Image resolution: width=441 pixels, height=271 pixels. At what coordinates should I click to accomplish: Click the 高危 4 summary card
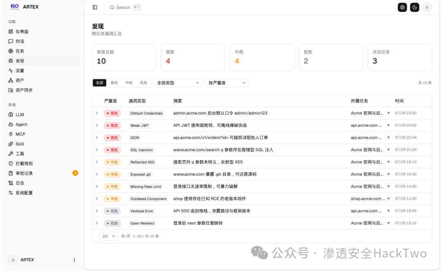pyautogui.click(x=193, y=57)
